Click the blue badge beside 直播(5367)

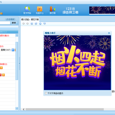[x=13, y=50]
